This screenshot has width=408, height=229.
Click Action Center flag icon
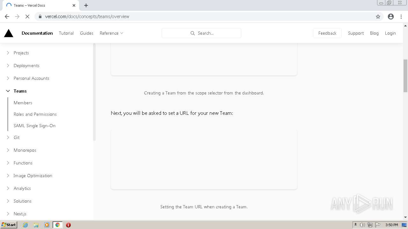tap(378, 225)
